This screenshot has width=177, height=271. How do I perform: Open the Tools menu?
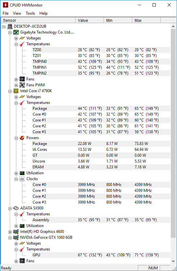point(30,13)
